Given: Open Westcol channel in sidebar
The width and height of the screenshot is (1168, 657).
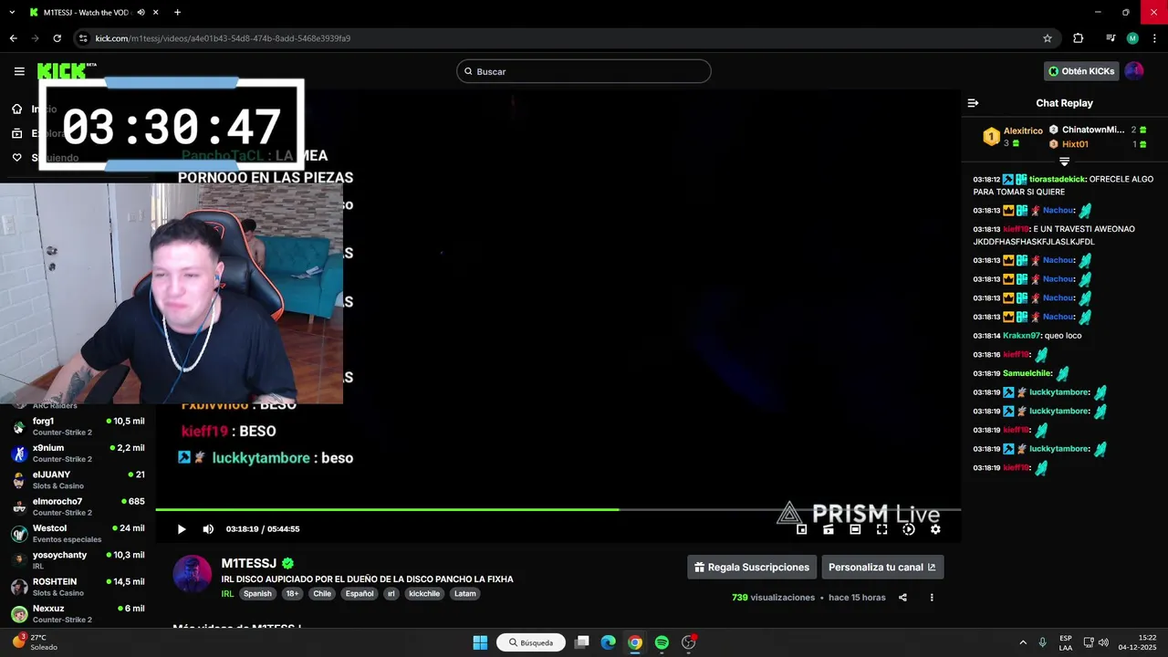Looking at the screenshot, I should [78, 533].
